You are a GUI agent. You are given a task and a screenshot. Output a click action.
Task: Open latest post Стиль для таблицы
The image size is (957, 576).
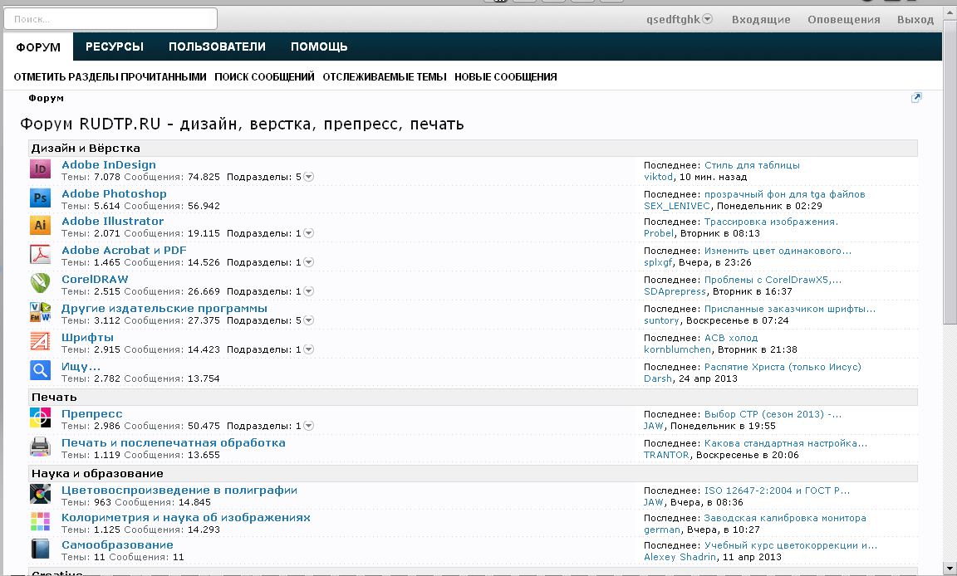coord(752,165)
